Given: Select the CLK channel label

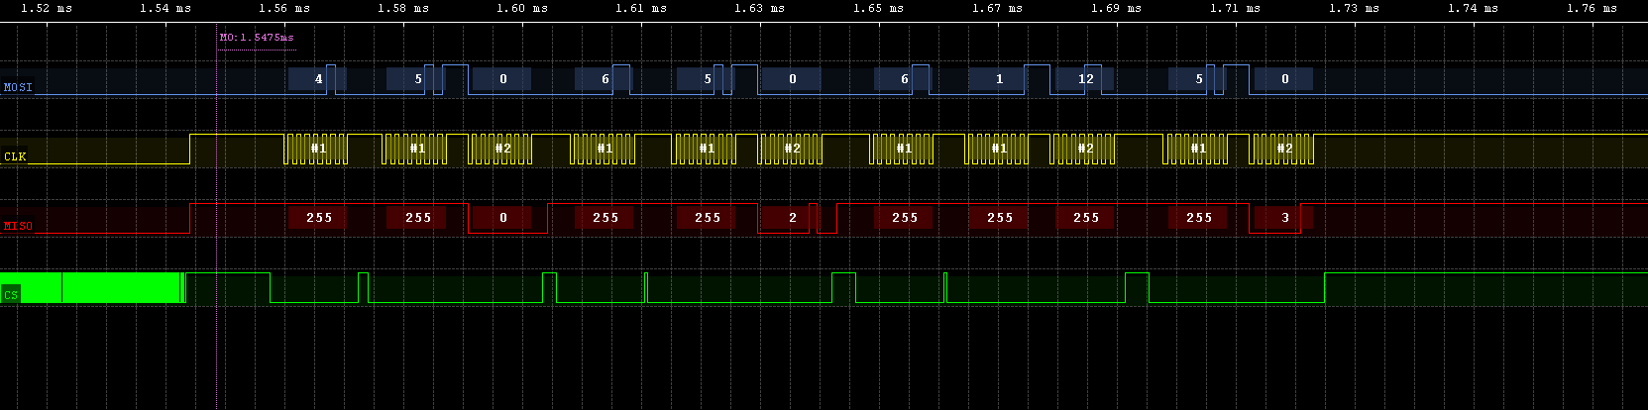Looking at the screenshot, I should (15, 156).
